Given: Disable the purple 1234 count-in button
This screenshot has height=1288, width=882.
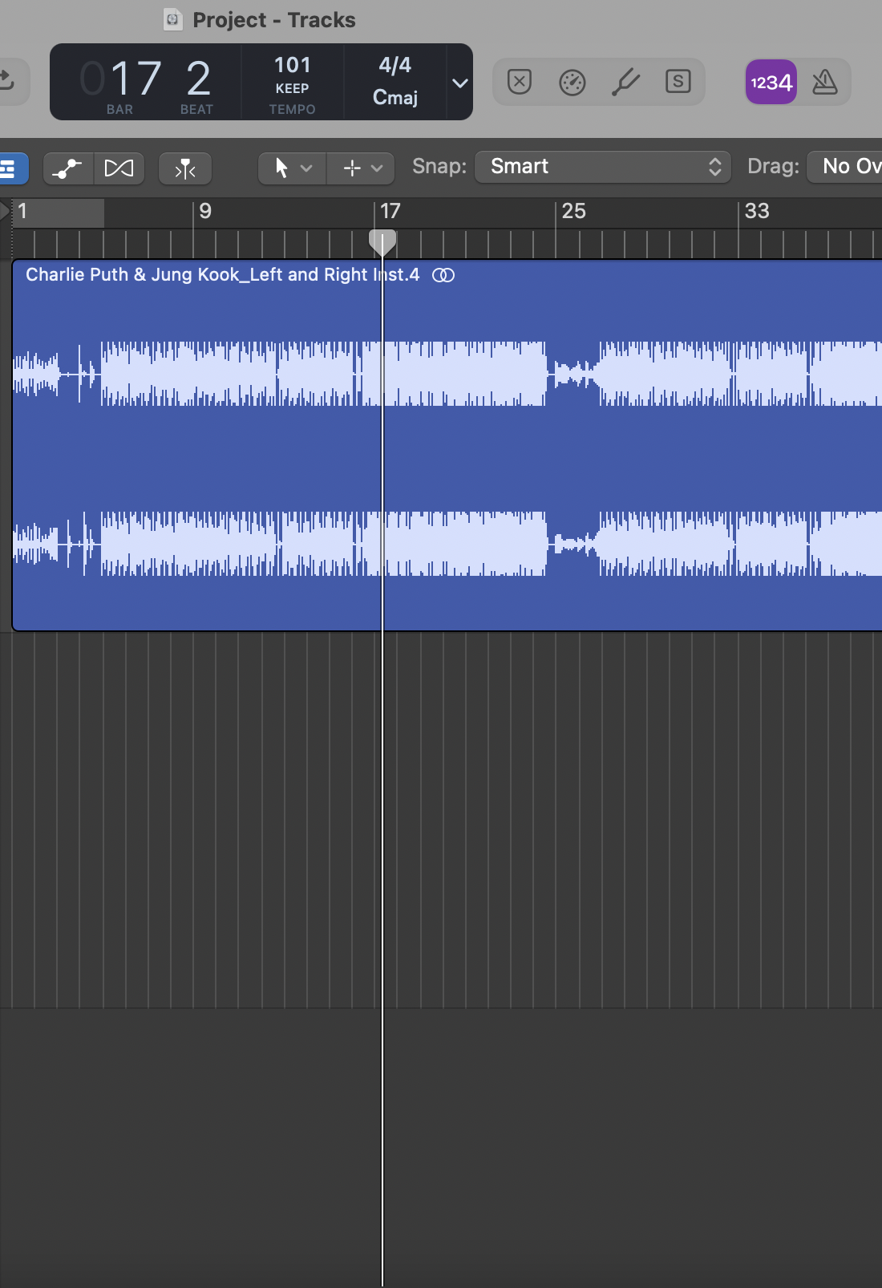Looking at the screenshot, I should [x=771, y=82].
